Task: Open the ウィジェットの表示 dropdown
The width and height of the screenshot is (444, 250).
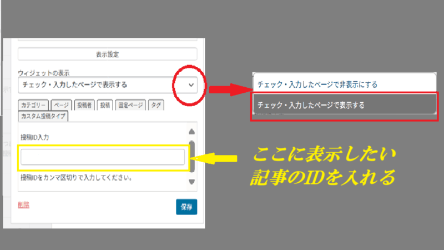Action: 107,85
